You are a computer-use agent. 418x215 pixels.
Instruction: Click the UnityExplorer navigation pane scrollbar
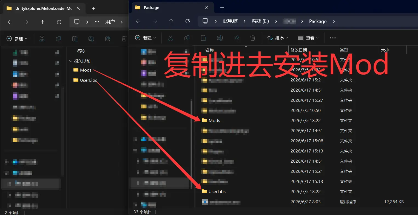63,131
